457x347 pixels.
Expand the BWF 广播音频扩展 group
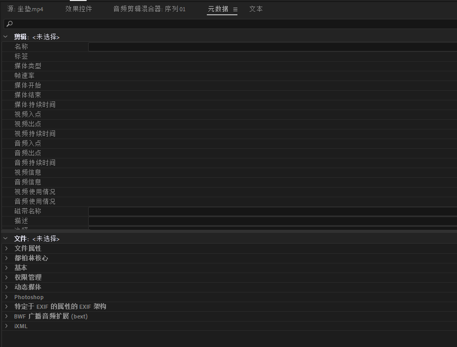point(6,316)
